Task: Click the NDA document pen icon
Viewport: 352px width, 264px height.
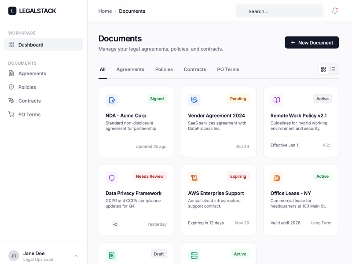Action: tap(112, 100)
